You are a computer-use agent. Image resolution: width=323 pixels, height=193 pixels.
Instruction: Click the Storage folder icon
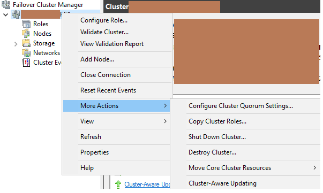[26, 43]
